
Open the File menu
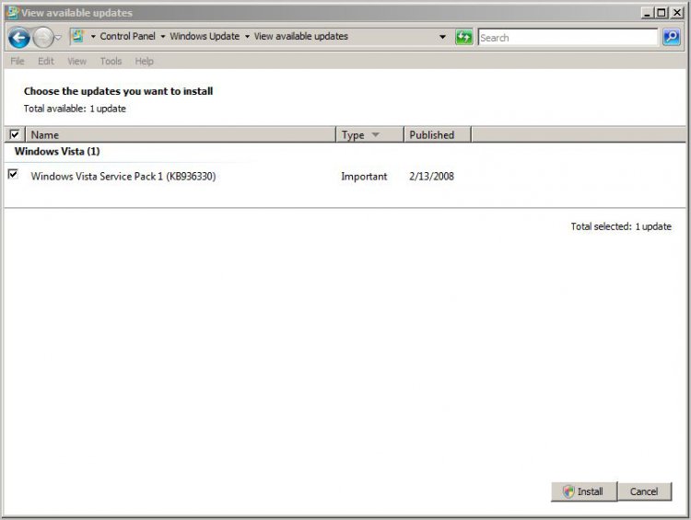[18, 61]
